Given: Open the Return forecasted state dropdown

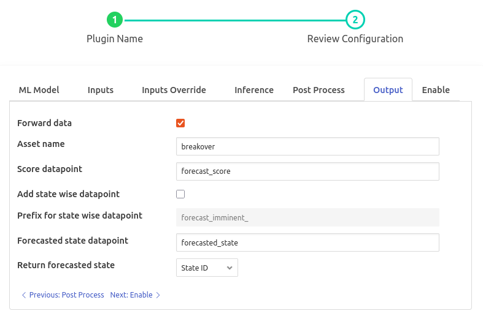Looking at the screenshot, I should click(x=206, y=268).
